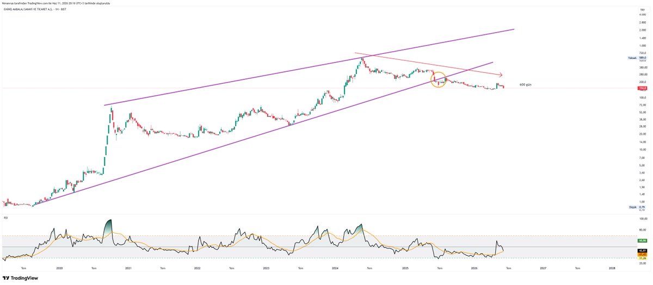Click the 380,00 price level label
Image resolution: width=653 pixels, height=285 pixels.
[x=642, y=67]
